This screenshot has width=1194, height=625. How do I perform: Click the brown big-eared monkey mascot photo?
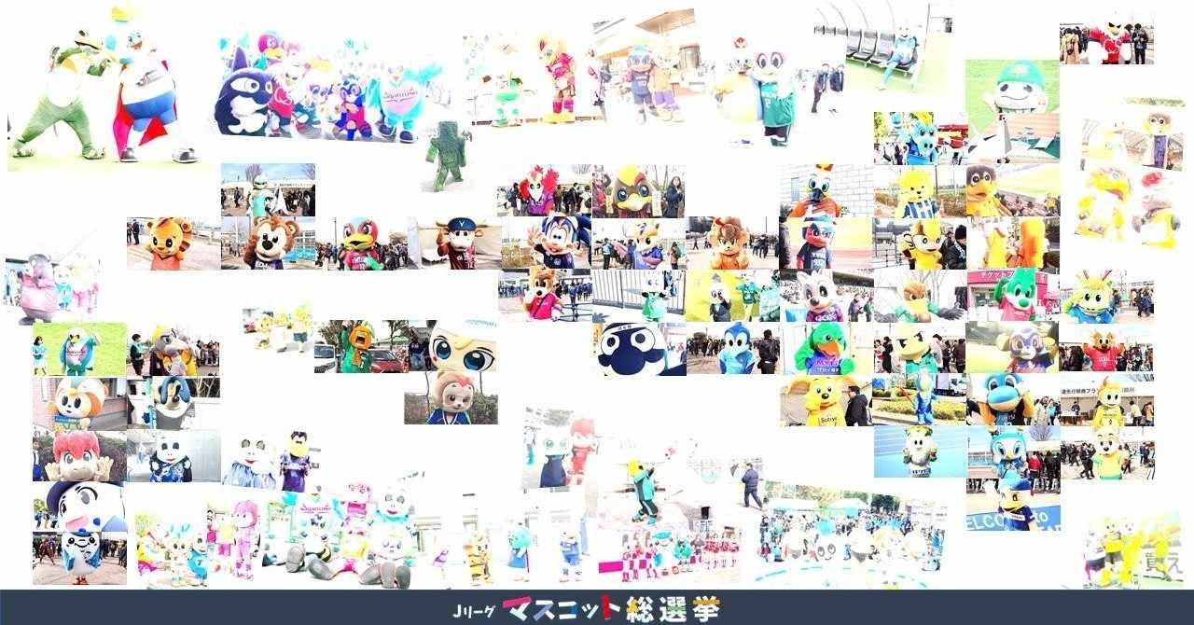(x=269, y=243)
